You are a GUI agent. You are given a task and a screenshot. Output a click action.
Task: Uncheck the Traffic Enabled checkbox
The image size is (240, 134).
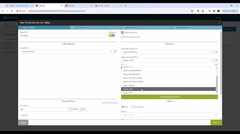click(122, 33)
